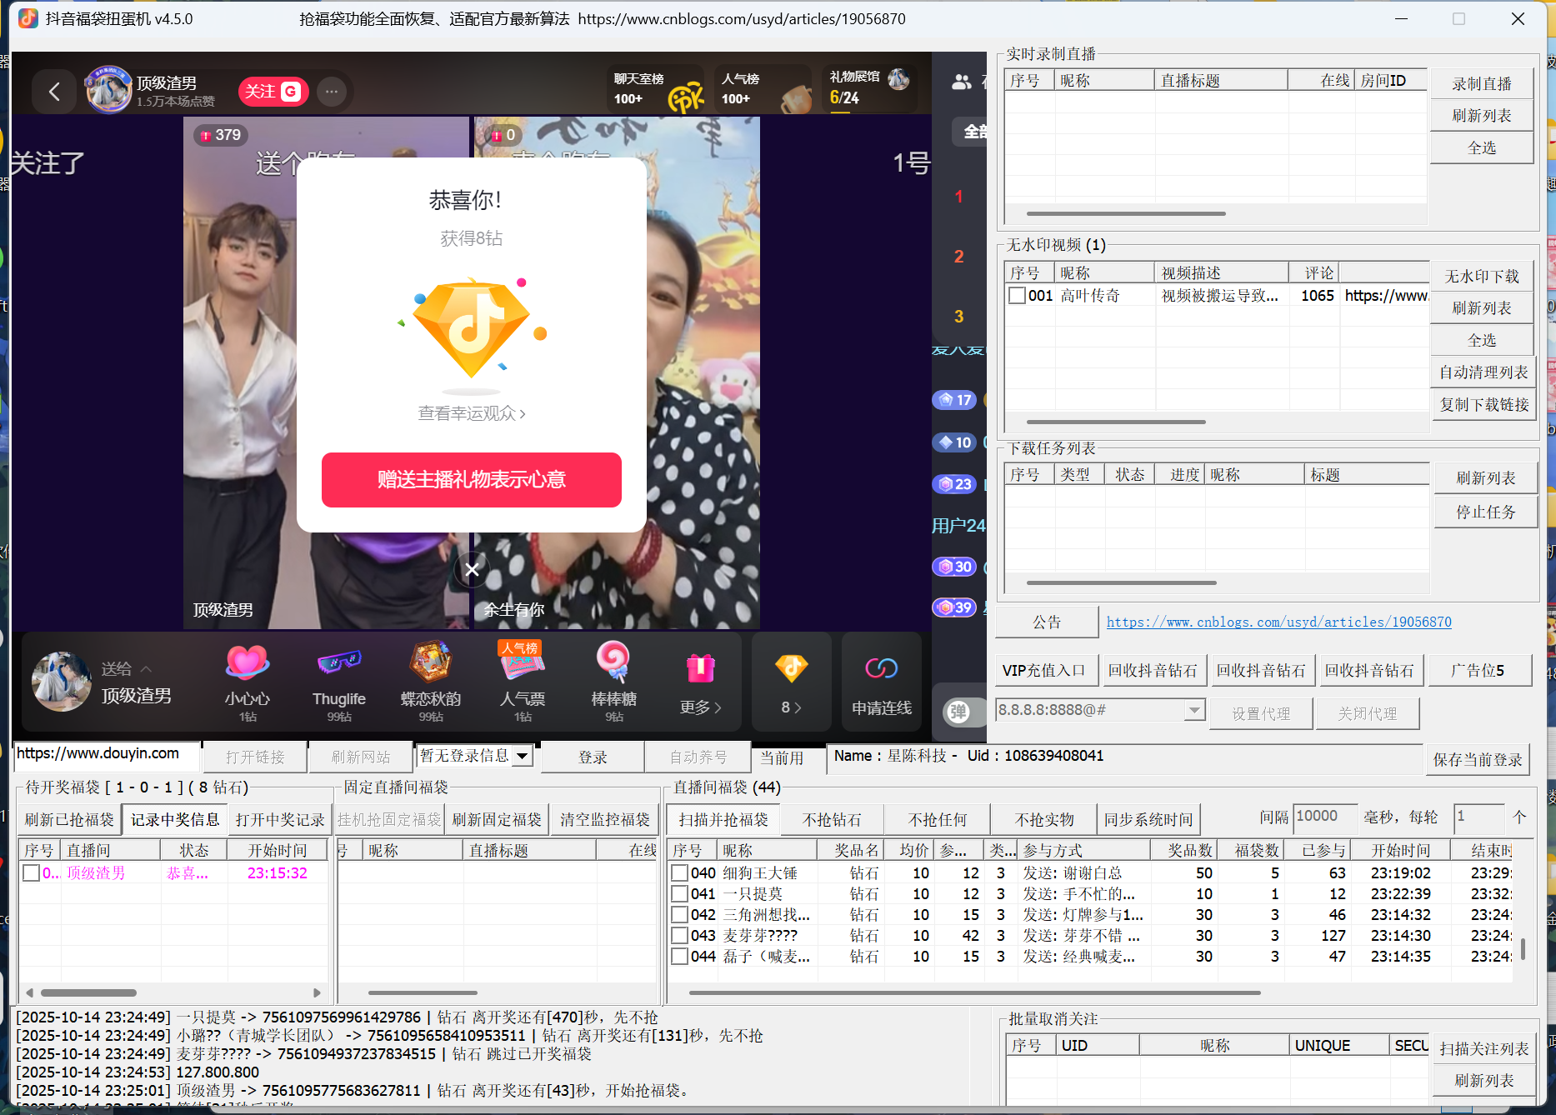Check the 001 高叶传奇 video checkbox
The width and height of the screenshot is (1556, 1115).
(x=1016, y=295)
